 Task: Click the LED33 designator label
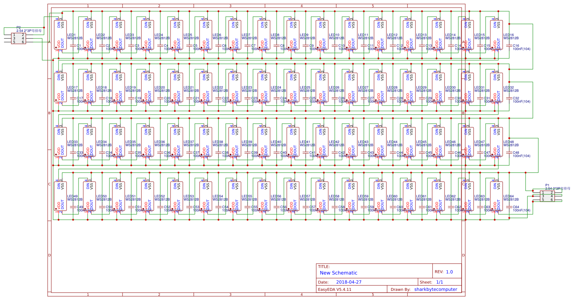(72, 142)
